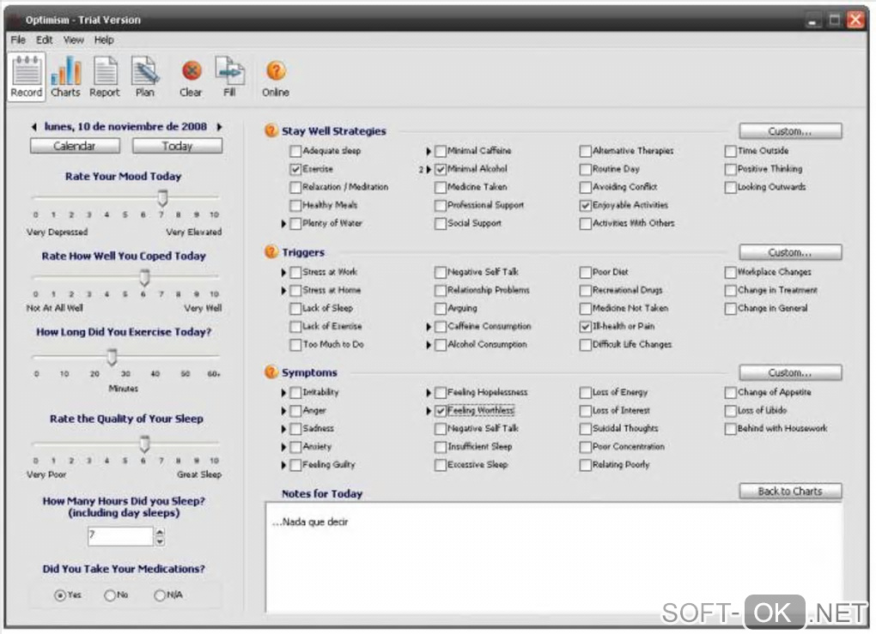The height and width of the screenshot is (634, 876).
Task: Click the Today button
Action: point(177,146)
